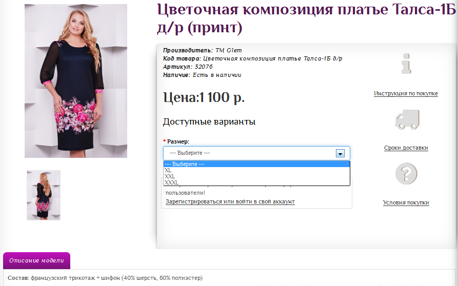458x286 pixels.
Task: Select the back-view dress thumbnail
Action: click(44, 195)
